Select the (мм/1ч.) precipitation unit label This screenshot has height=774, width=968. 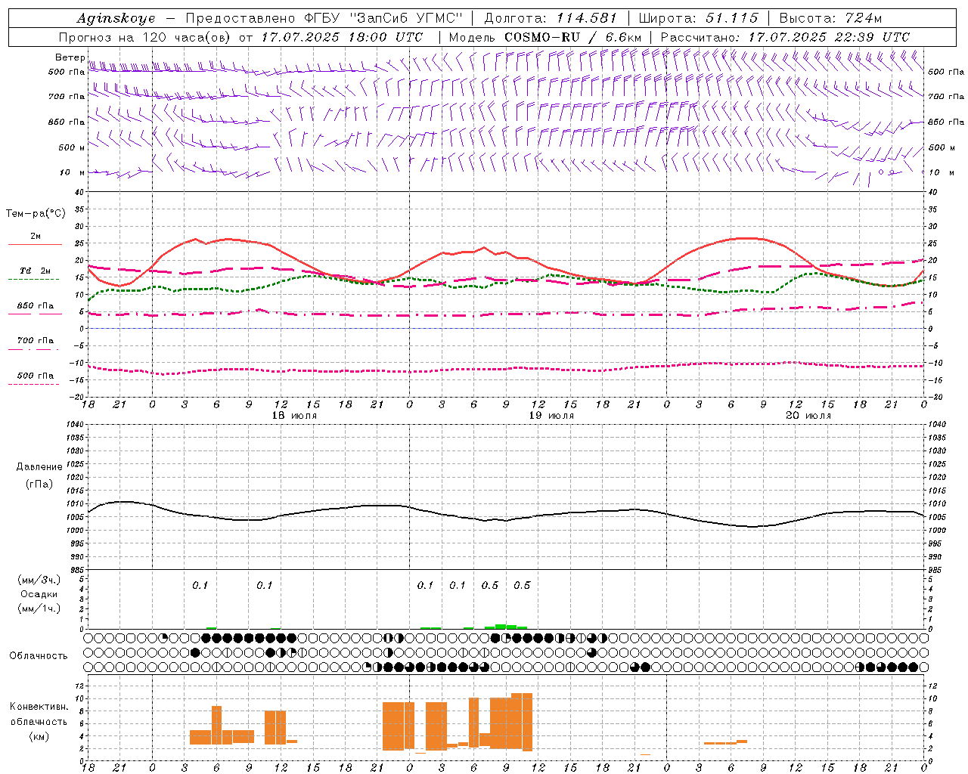39,608
